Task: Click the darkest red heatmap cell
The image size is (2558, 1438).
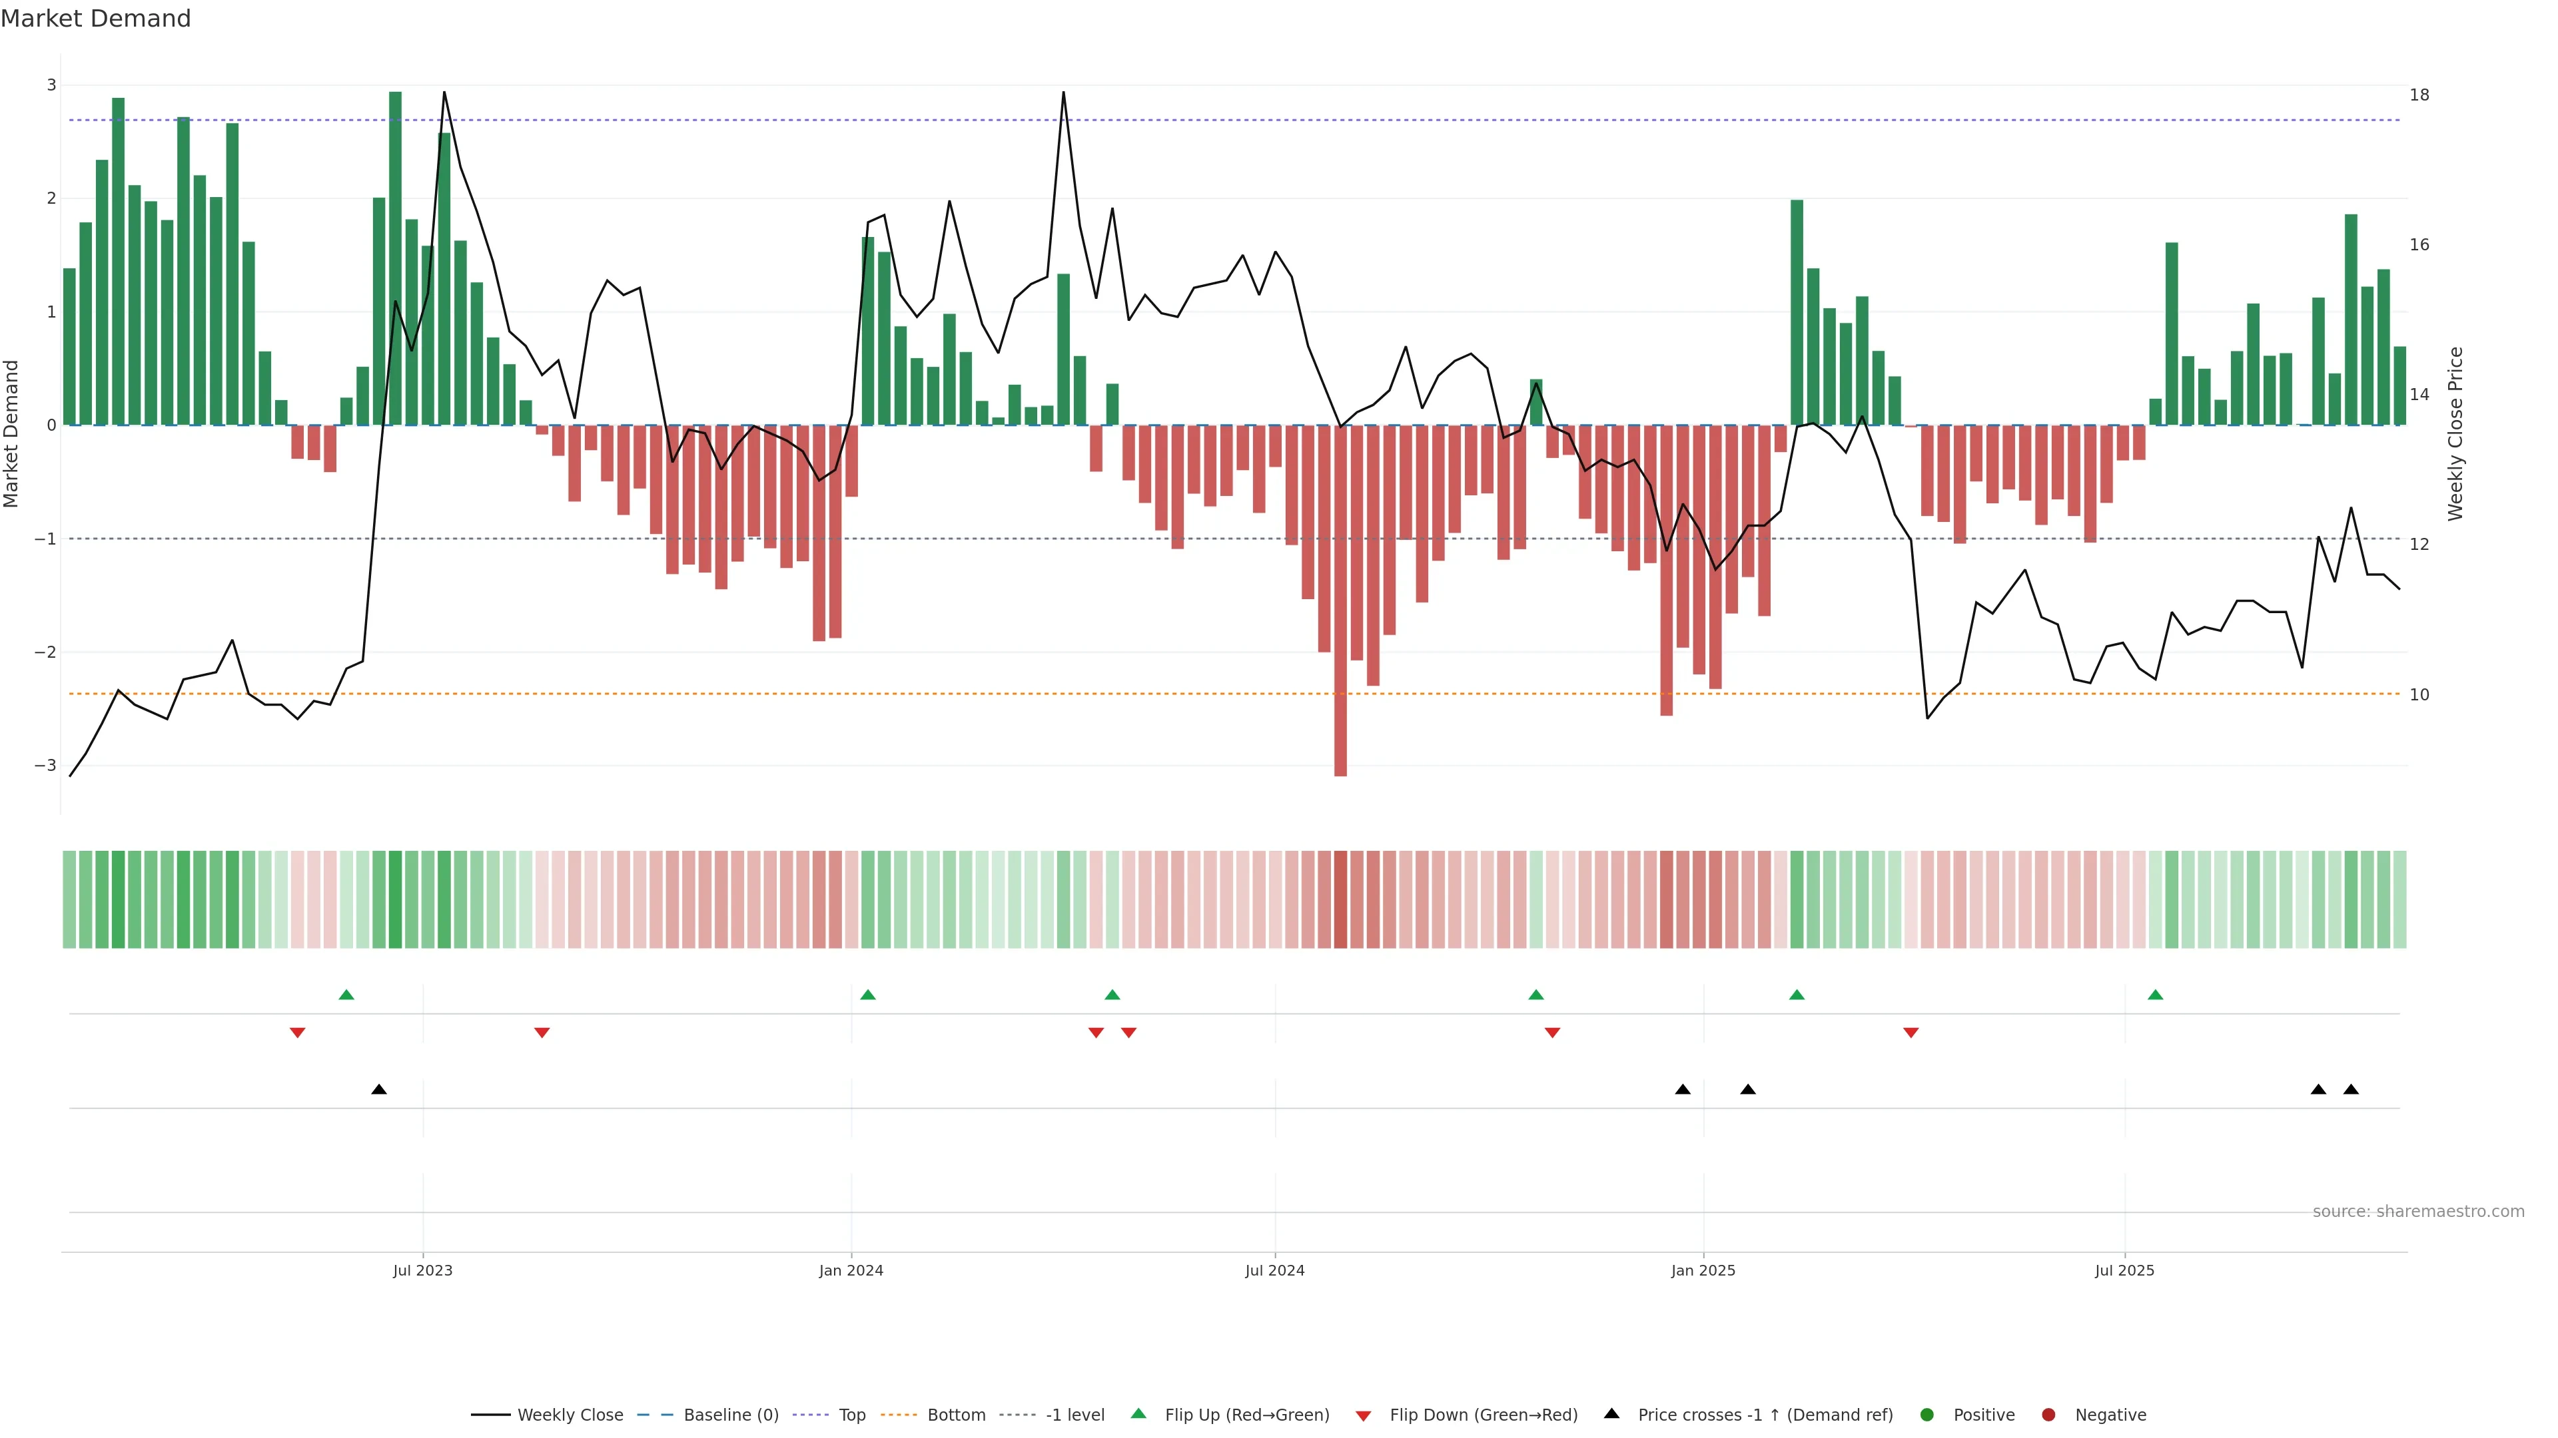Action: pyautogui.click(x=1340, y=899)
